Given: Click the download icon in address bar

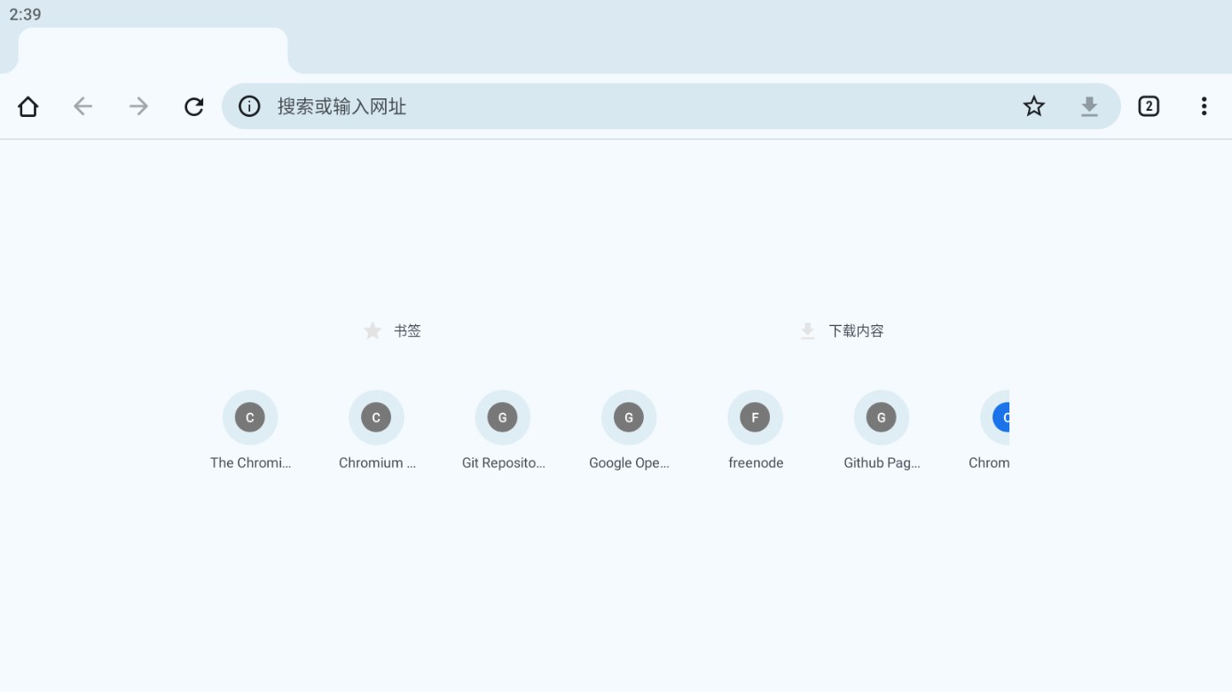Looking at the screenshot, I should [1089, 106].
